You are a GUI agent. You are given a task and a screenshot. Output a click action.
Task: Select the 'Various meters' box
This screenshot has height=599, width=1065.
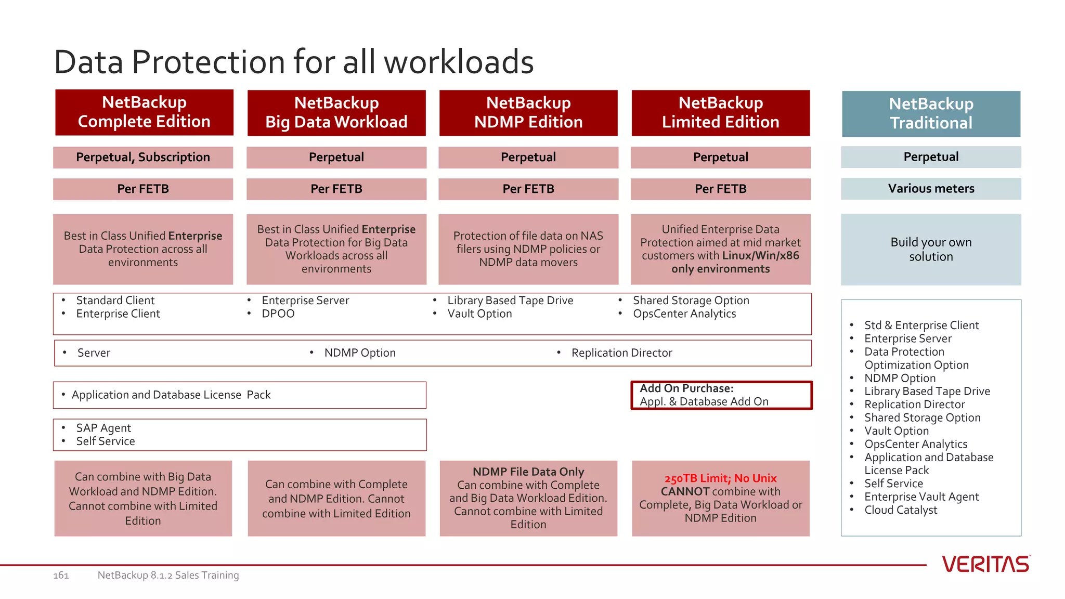tap(931, 189)
